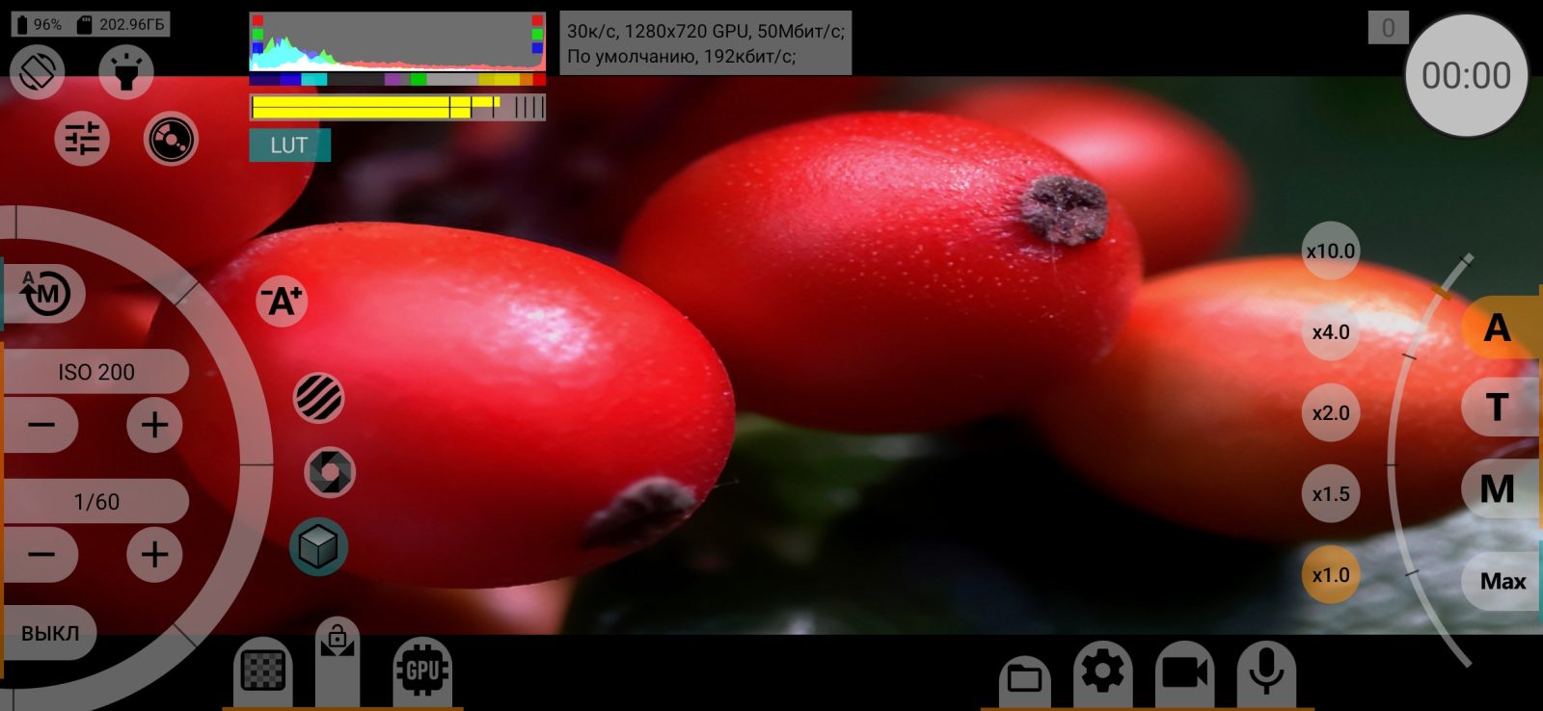Set zoom to x10.0

click(x=1331, y=250)
